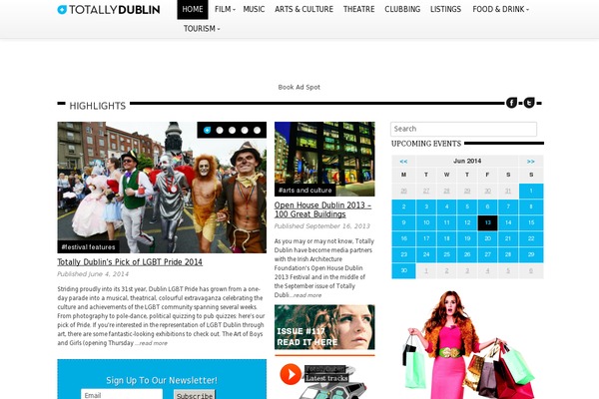The height and width of the screenshot is (399, 599).
Task: Open the LGBT Pride 2014 article title
Action: pyautogui.click(x=130, y=262)
